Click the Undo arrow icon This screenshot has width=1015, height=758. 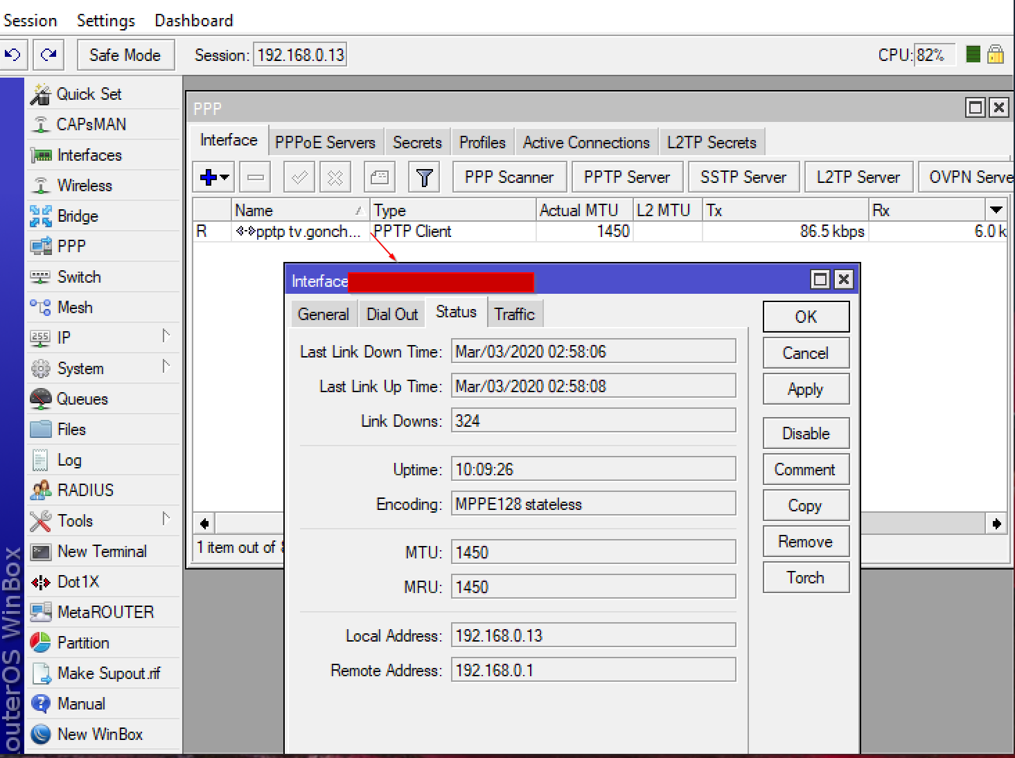click(x=12, y=55)
